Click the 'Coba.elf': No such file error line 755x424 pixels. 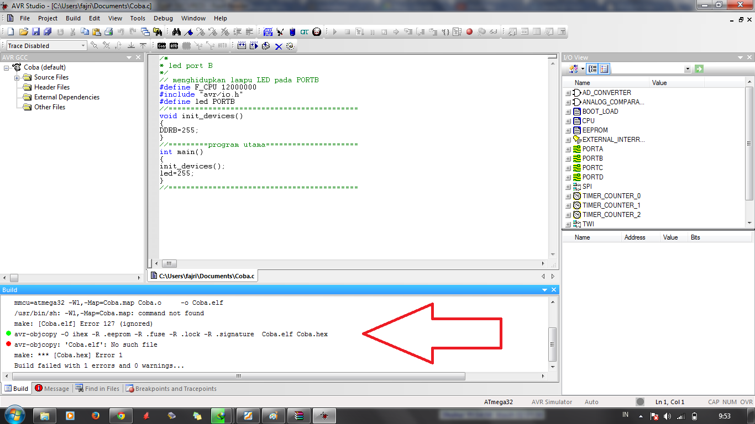point(86,344)
